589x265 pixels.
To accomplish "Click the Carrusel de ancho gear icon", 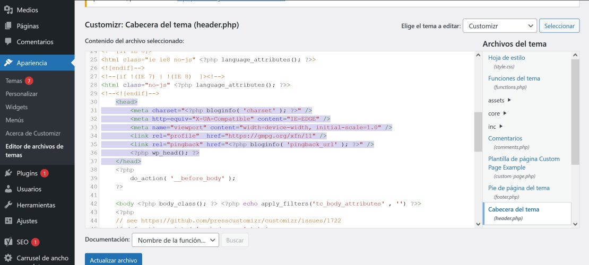I will (x=8, y=258).
